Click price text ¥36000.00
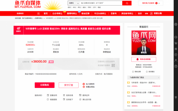 pyautogui.click(x=39, y=62)
